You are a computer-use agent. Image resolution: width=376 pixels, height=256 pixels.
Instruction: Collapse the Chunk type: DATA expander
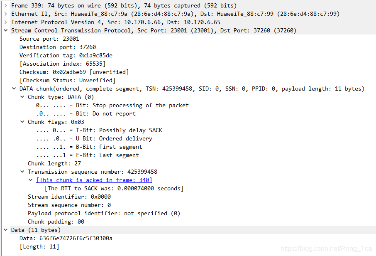coord(22,97)
